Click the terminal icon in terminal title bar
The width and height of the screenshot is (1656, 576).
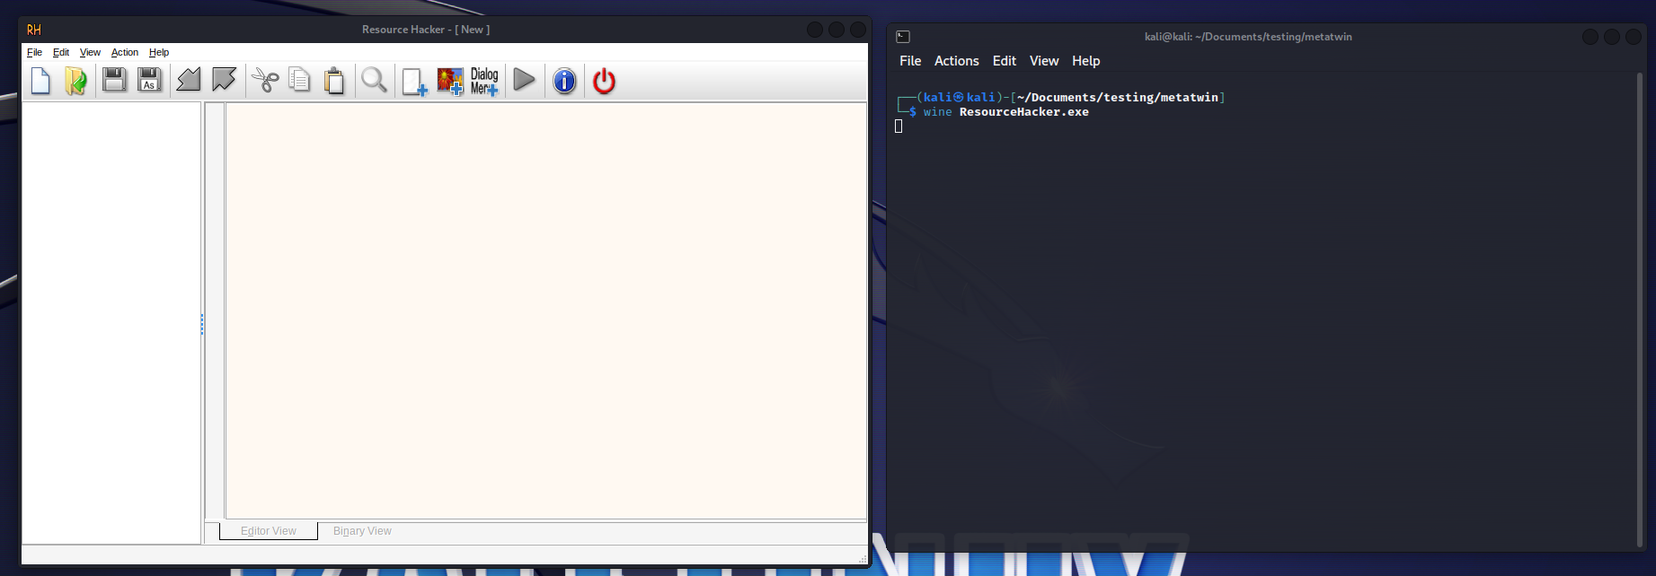(903, 37)
